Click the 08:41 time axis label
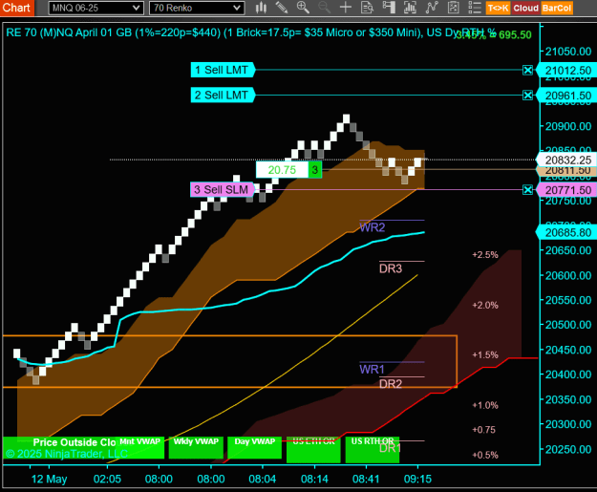 tap(366, 479)
